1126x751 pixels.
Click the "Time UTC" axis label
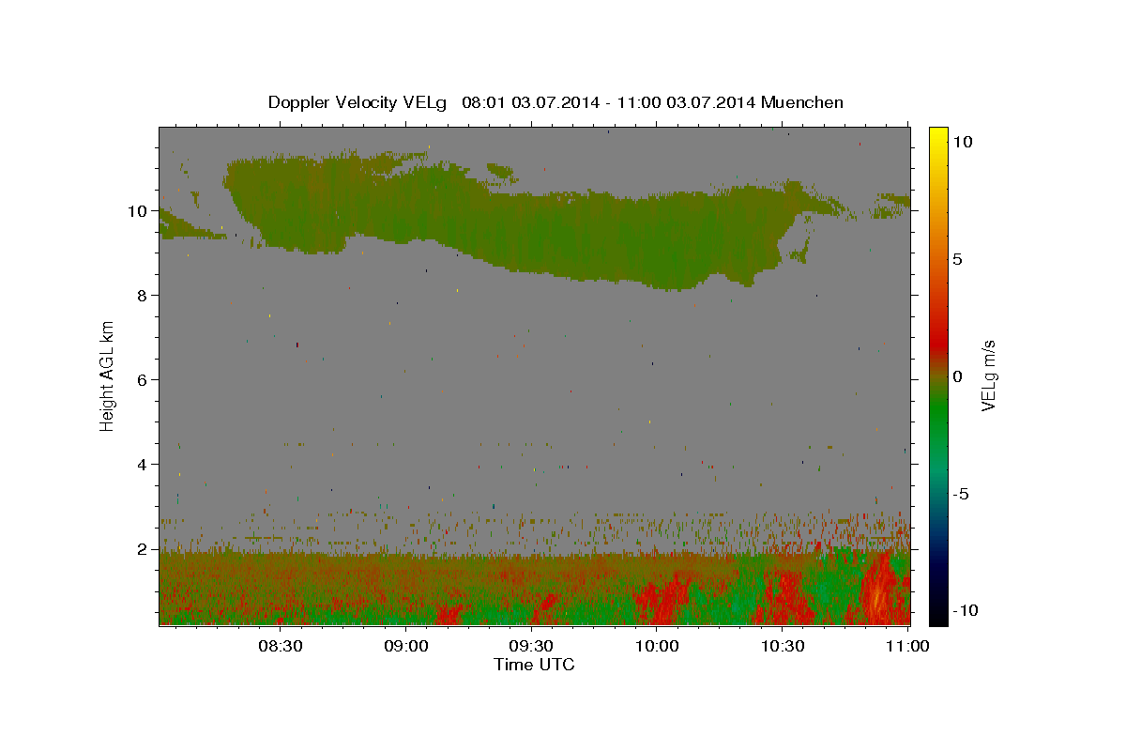[534, 665]
